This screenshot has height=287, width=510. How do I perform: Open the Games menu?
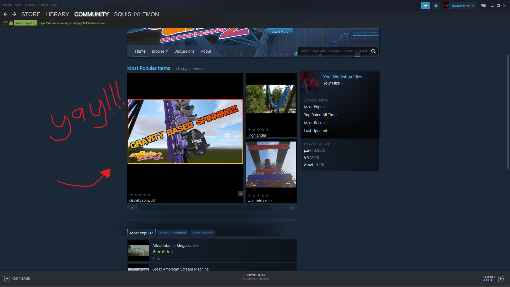(43, 5)
